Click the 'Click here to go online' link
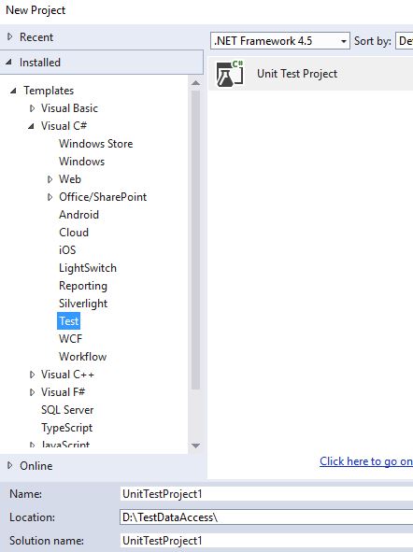 pos(366,461)
